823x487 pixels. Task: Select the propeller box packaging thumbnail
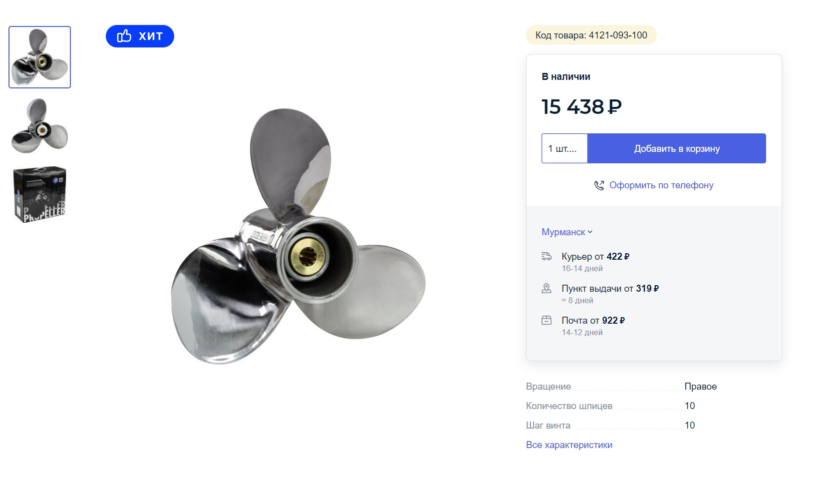(40, 194)
